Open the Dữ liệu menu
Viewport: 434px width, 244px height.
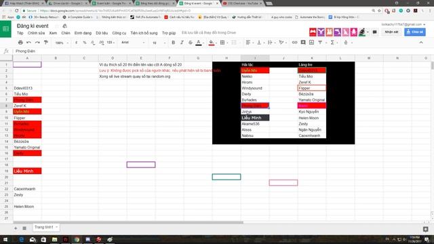tap(102, 33)
